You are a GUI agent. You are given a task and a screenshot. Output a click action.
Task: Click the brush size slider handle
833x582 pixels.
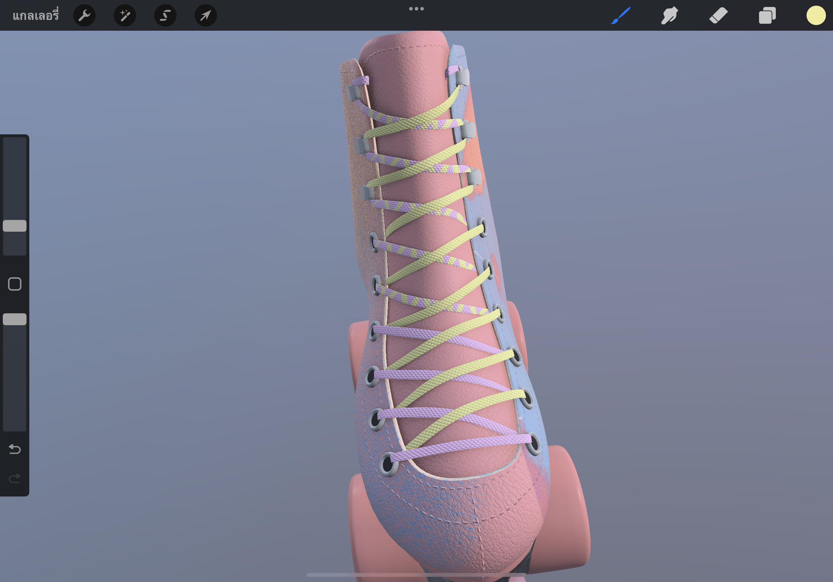click(x=15, y=226)
